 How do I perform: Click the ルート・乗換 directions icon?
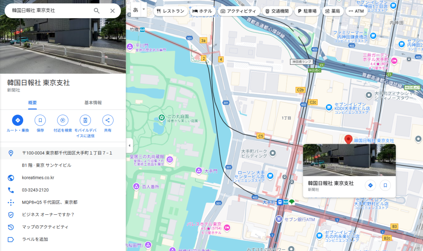pyautogui.click(x=18, y=120)
